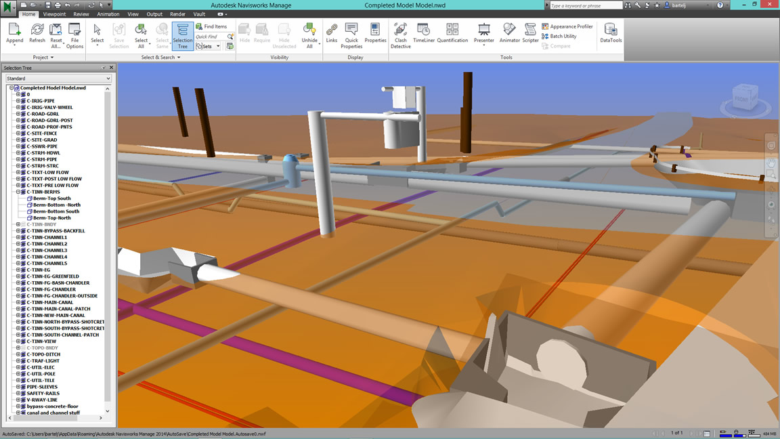
Task: Switch to the Viewpoint ribbon tab
Action: click(54, 14)
